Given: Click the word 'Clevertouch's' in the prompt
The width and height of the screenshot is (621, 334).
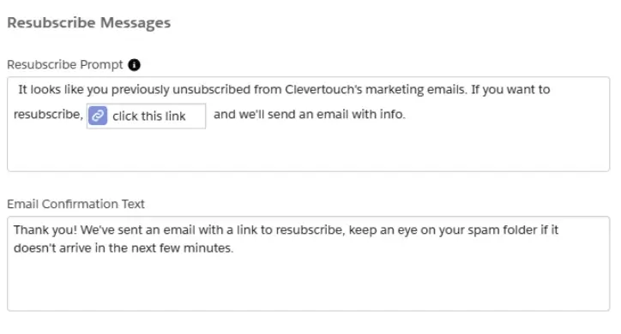Looking at the screenshot, I should pos(323,89).
